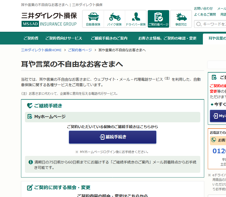
Task: Click the phone number starting 0120
Action: click(x=219, y=151)
